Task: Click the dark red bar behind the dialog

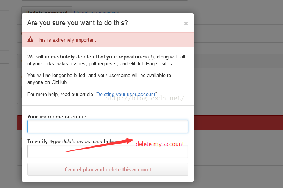Action: coord(238,123)
